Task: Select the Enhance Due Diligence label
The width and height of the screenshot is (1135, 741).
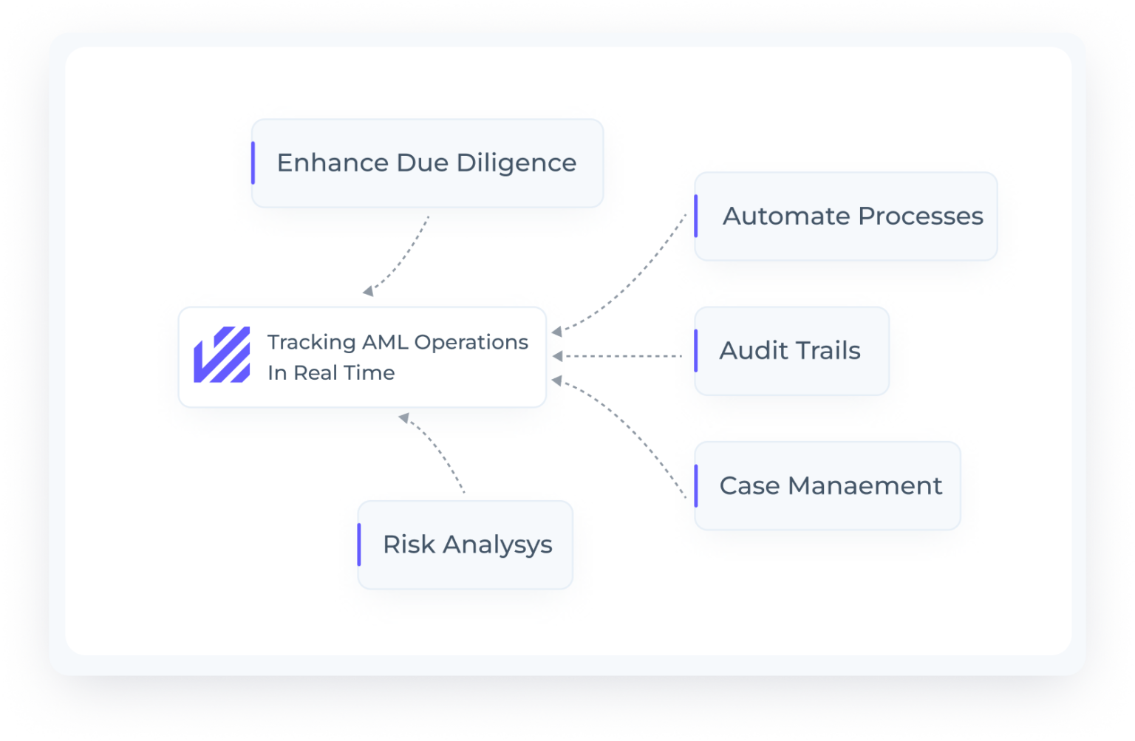Action: (426, 162)
